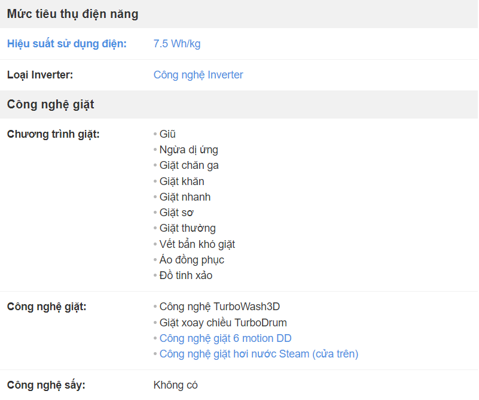
Task: Select the Giũ program item
Action: [x=167, y=134]
